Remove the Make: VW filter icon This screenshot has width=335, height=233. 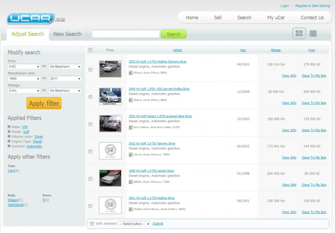point(9,127)
